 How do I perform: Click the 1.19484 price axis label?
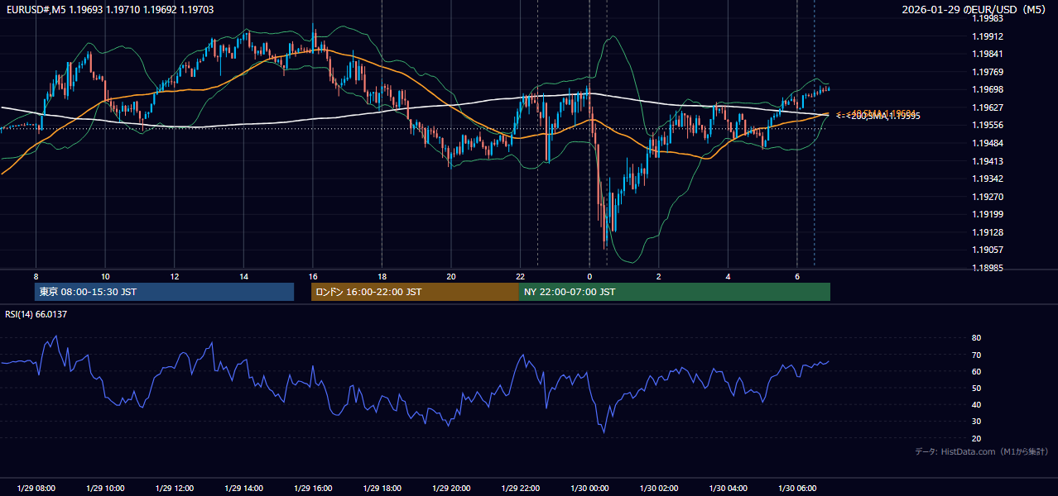987,143
